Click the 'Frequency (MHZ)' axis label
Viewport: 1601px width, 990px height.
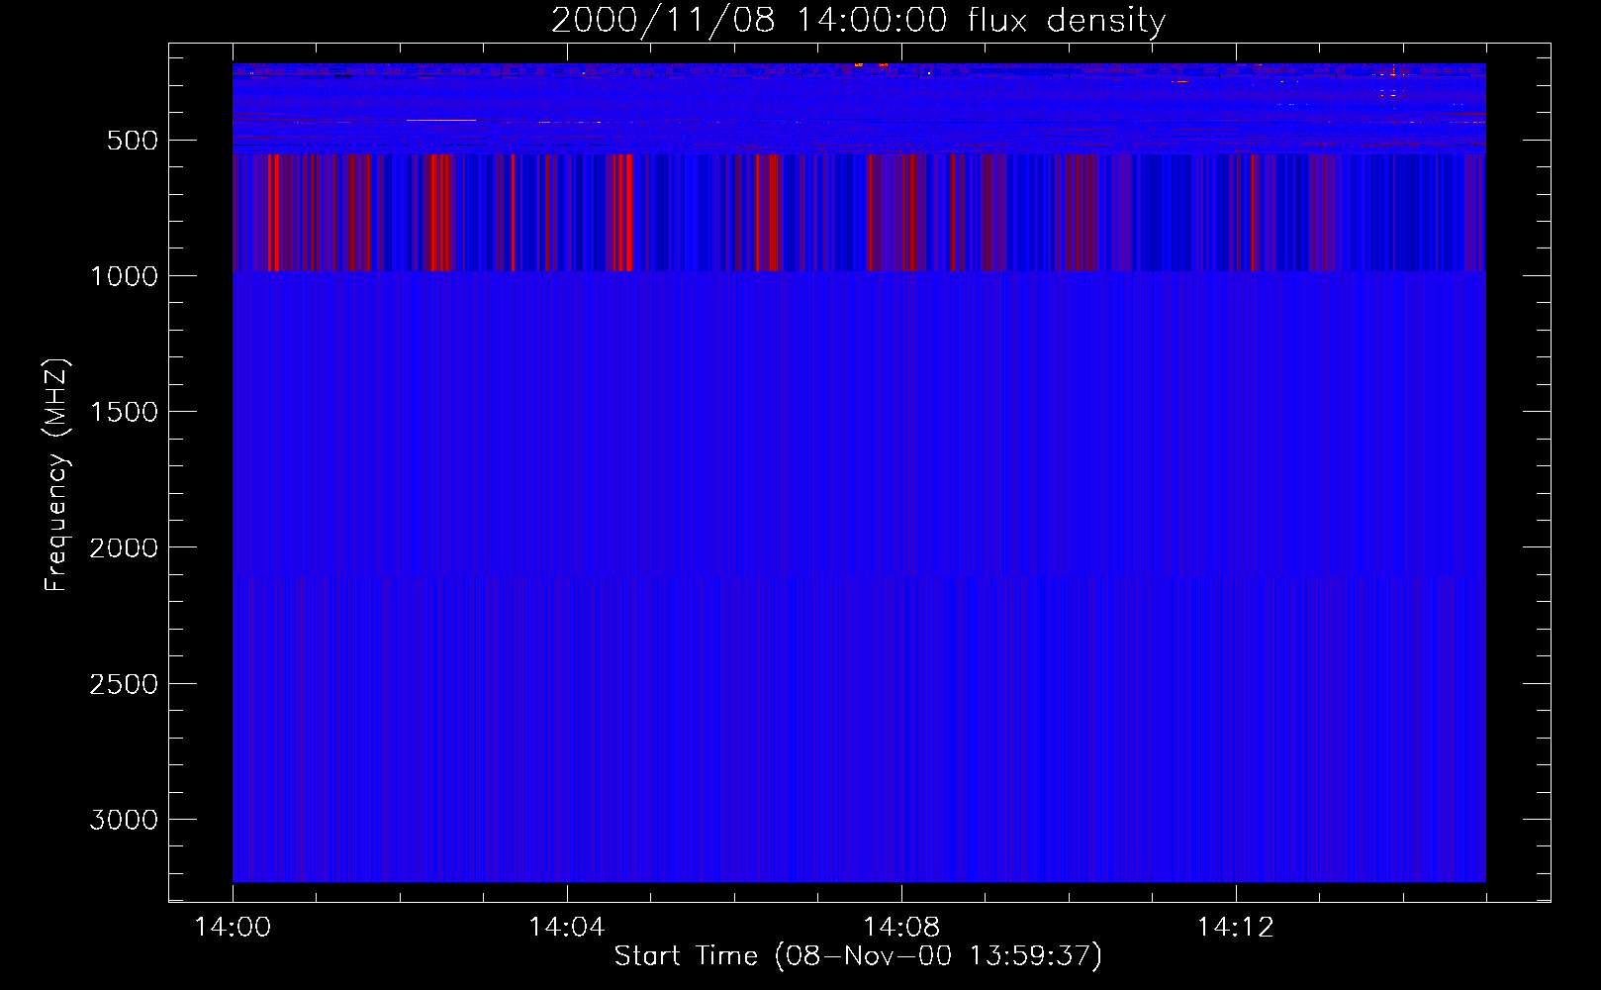[x=56, y=475]
